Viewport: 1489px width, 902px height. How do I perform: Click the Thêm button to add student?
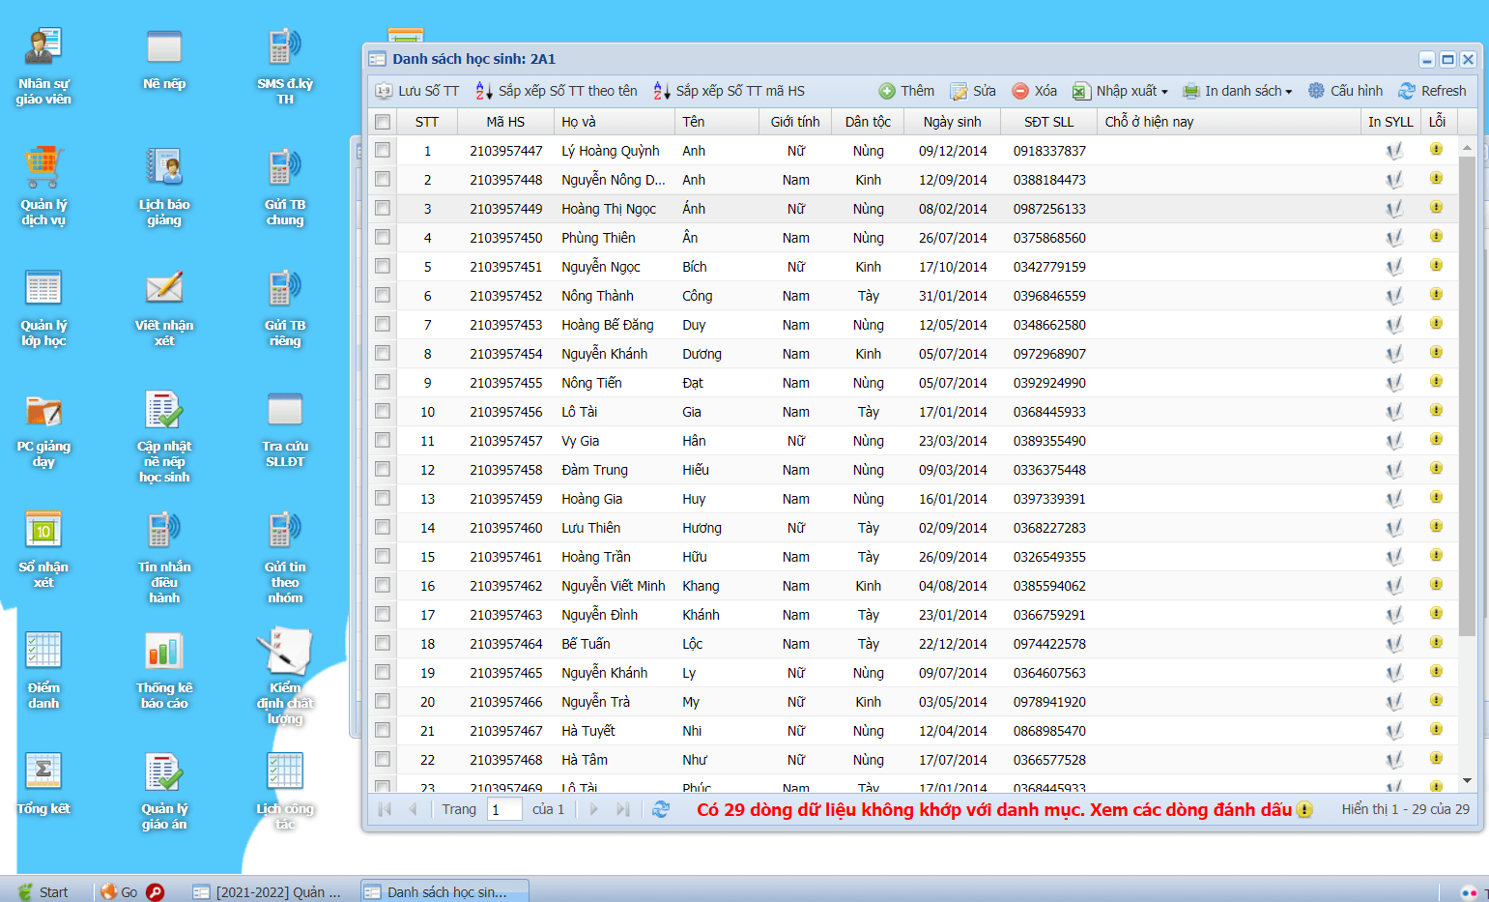pyautogui.click(x=906, y=91)
